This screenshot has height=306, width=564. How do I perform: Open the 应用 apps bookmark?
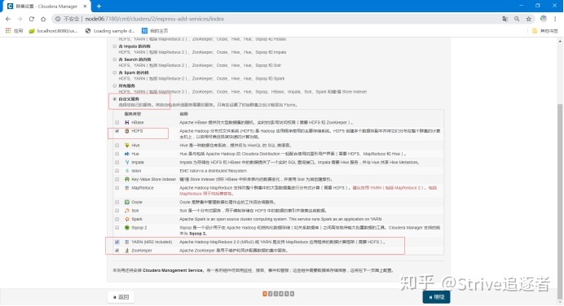15,31
